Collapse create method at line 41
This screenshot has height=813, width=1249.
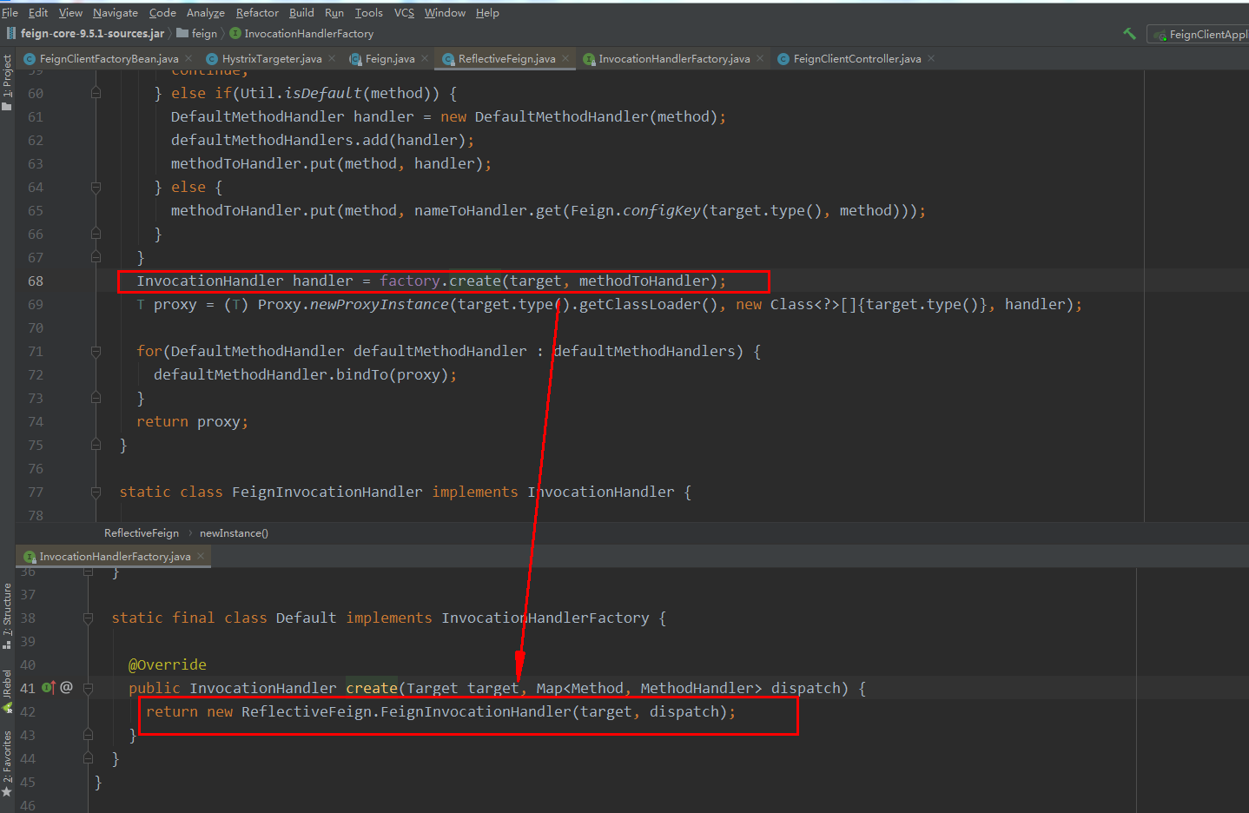point(89,689)
